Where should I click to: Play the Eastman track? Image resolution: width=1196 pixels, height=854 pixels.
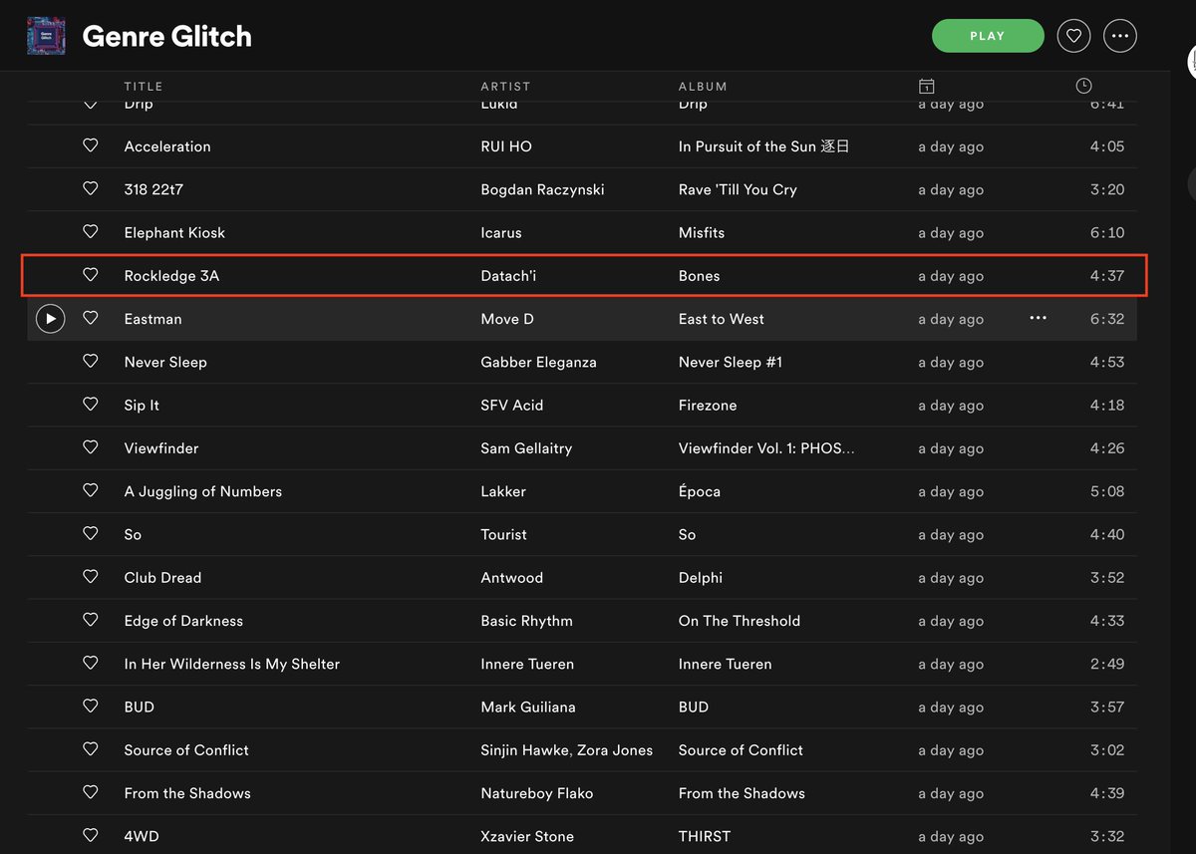tap(50, 319)
